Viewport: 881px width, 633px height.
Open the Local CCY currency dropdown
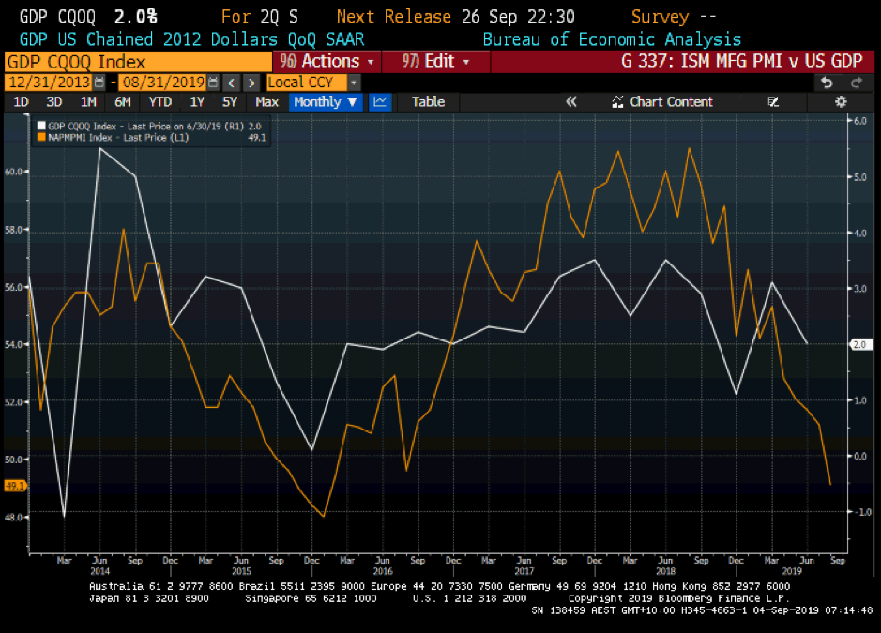313,82
